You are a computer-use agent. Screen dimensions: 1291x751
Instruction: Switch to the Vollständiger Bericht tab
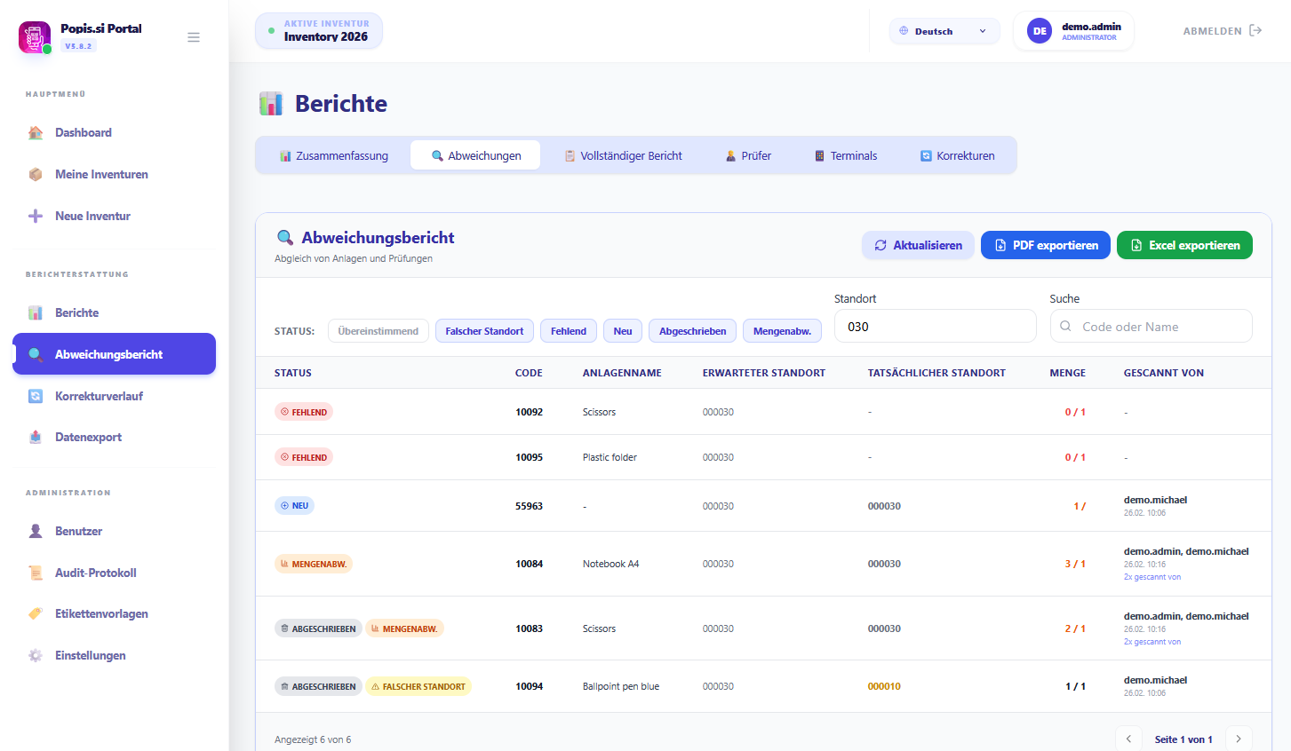(623, 155)
